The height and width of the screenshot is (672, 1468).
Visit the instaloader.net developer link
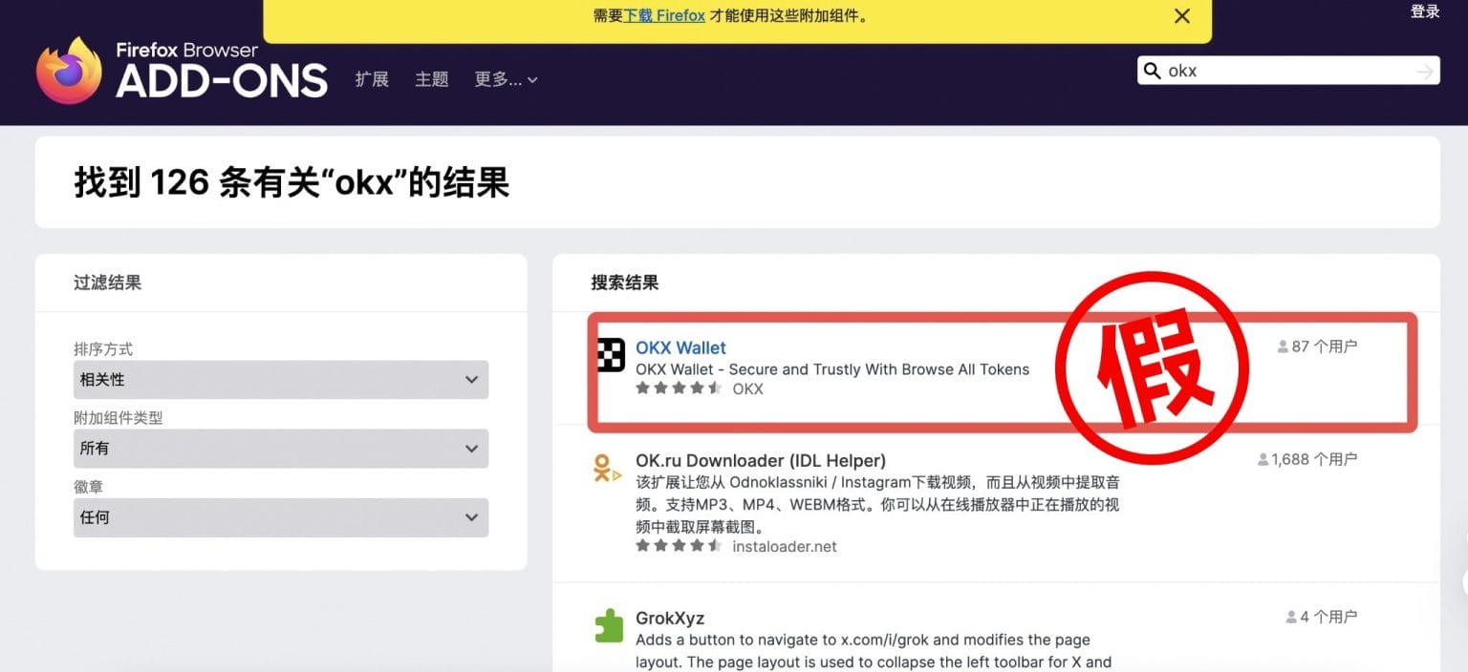784,546
